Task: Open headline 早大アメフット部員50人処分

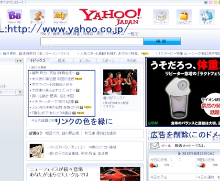Action: point(52,84)
